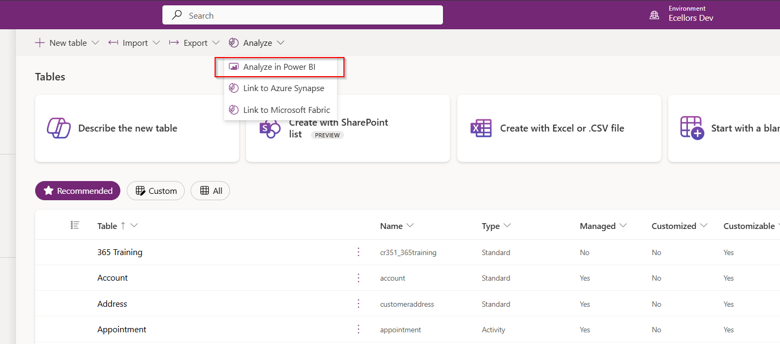The height and width of the screenshot is (344, 780).
Task: Click the Copilot icon on Describe table card
Action: [59, 128]
